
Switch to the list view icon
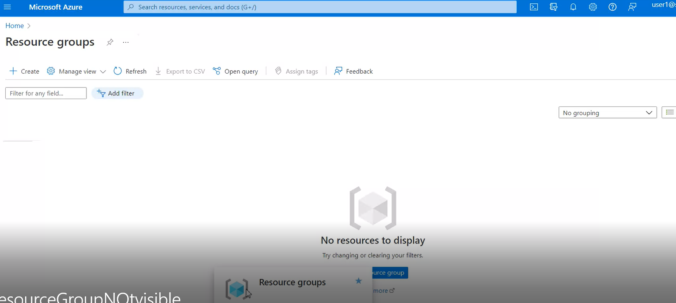pos(669,112)
